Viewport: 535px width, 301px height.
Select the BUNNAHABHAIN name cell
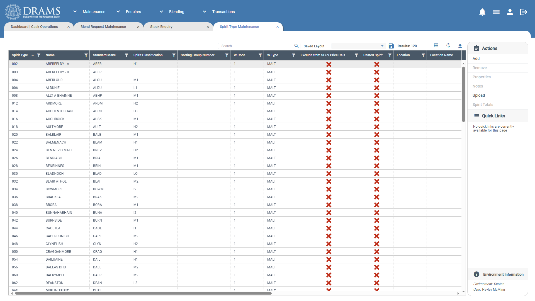click(x=59, y=213)
